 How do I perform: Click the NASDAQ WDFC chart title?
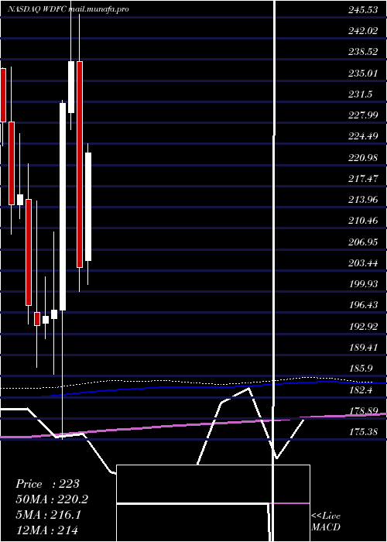(68, 9)
